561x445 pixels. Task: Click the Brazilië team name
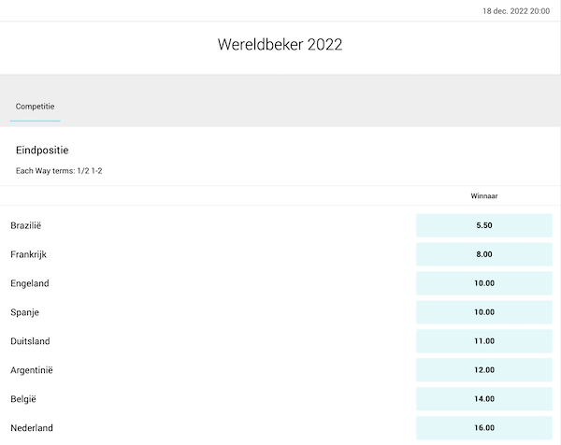pos(26,225)
